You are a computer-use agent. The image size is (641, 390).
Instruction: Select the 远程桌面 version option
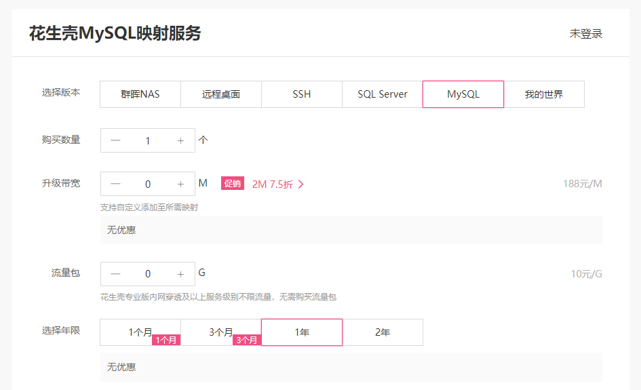coord(220,94)
